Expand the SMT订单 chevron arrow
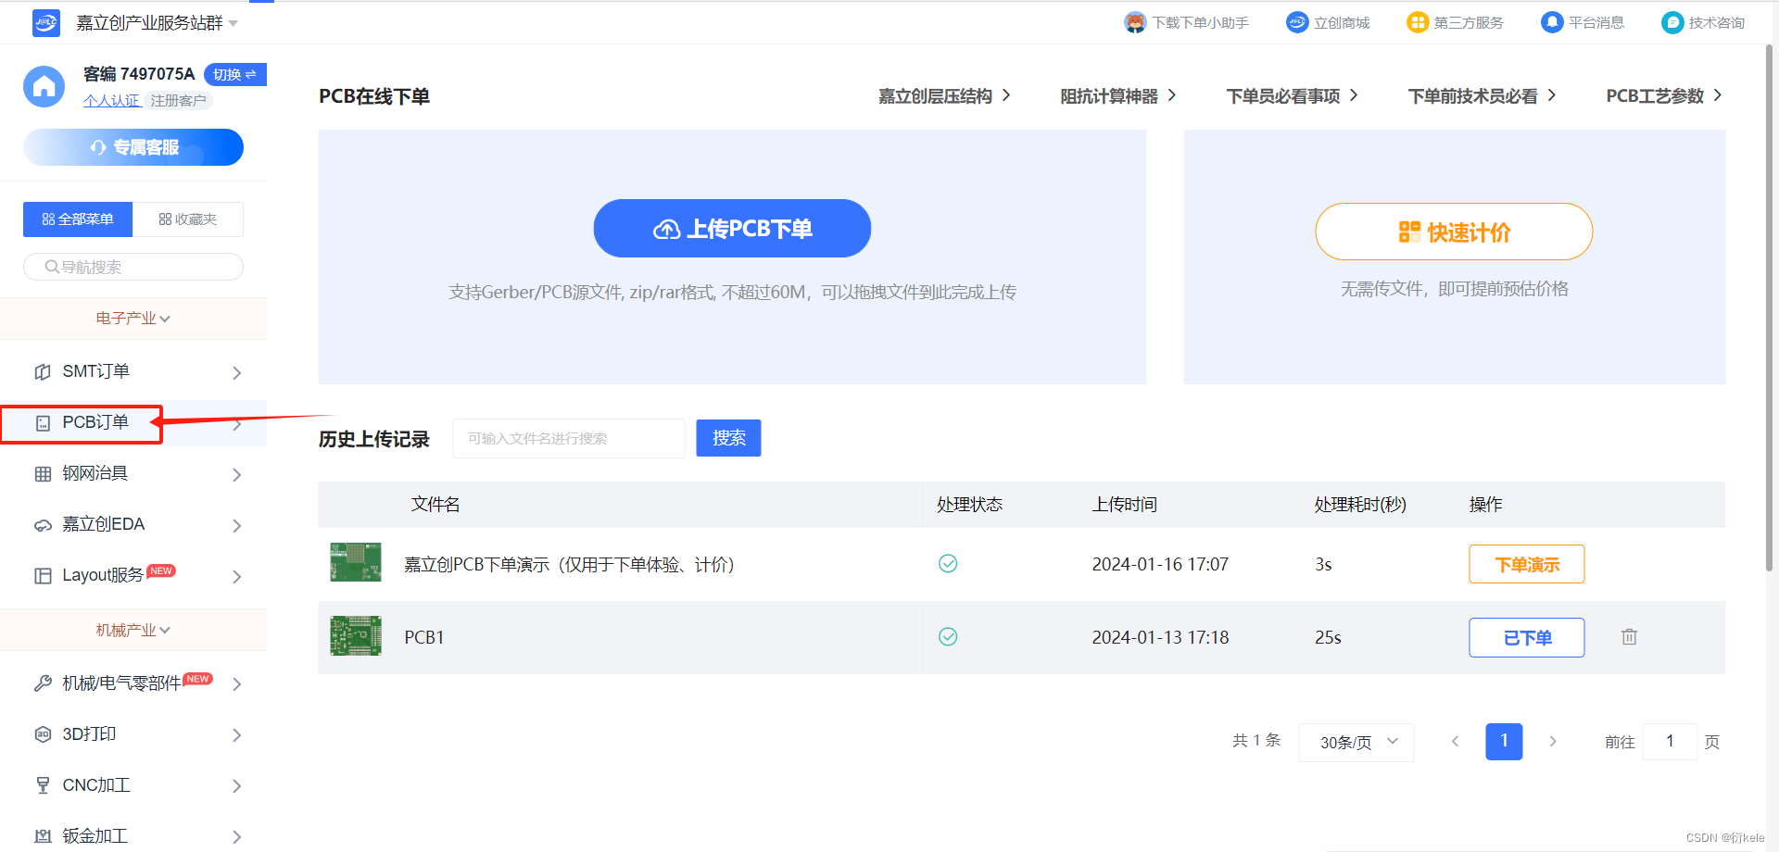The width and height of the screenshot is (1779, 852). click(x=237, y=372)
